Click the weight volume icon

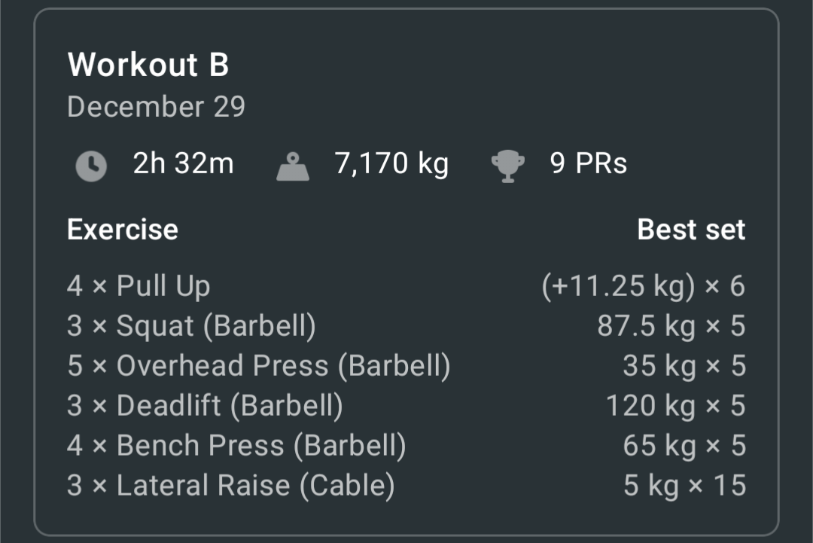(293, 166)
